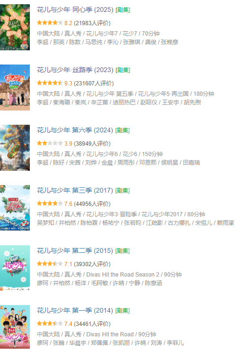Click the 第三季 ocean wave poster
The image size is (235, 352).
click(15, 208)
